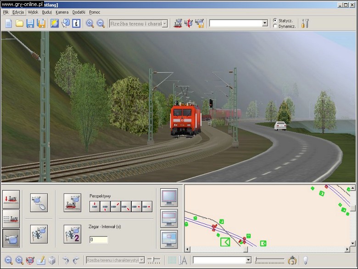Viewport: 358px width, 269px height.
Task: Select the Dynamicz. radio button
Action: (x=275, y=26)
